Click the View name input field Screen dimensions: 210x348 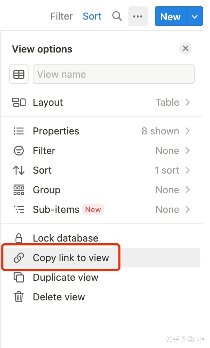114,74
